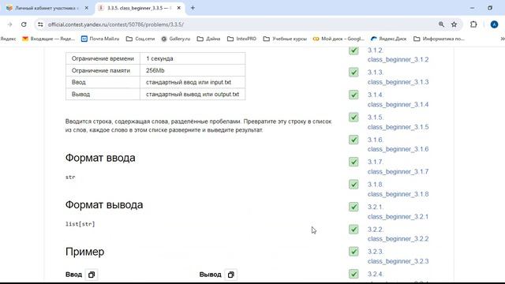Click the 256Mb memory limit cell
This screenshot has height=284, width=505.
(193, 70)
